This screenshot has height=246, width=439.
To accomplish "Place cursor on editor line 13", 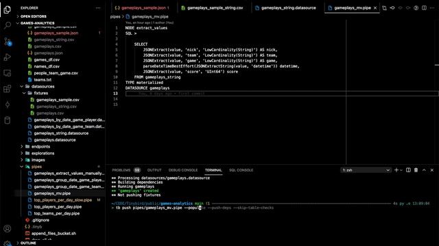I will pos(282,94).
